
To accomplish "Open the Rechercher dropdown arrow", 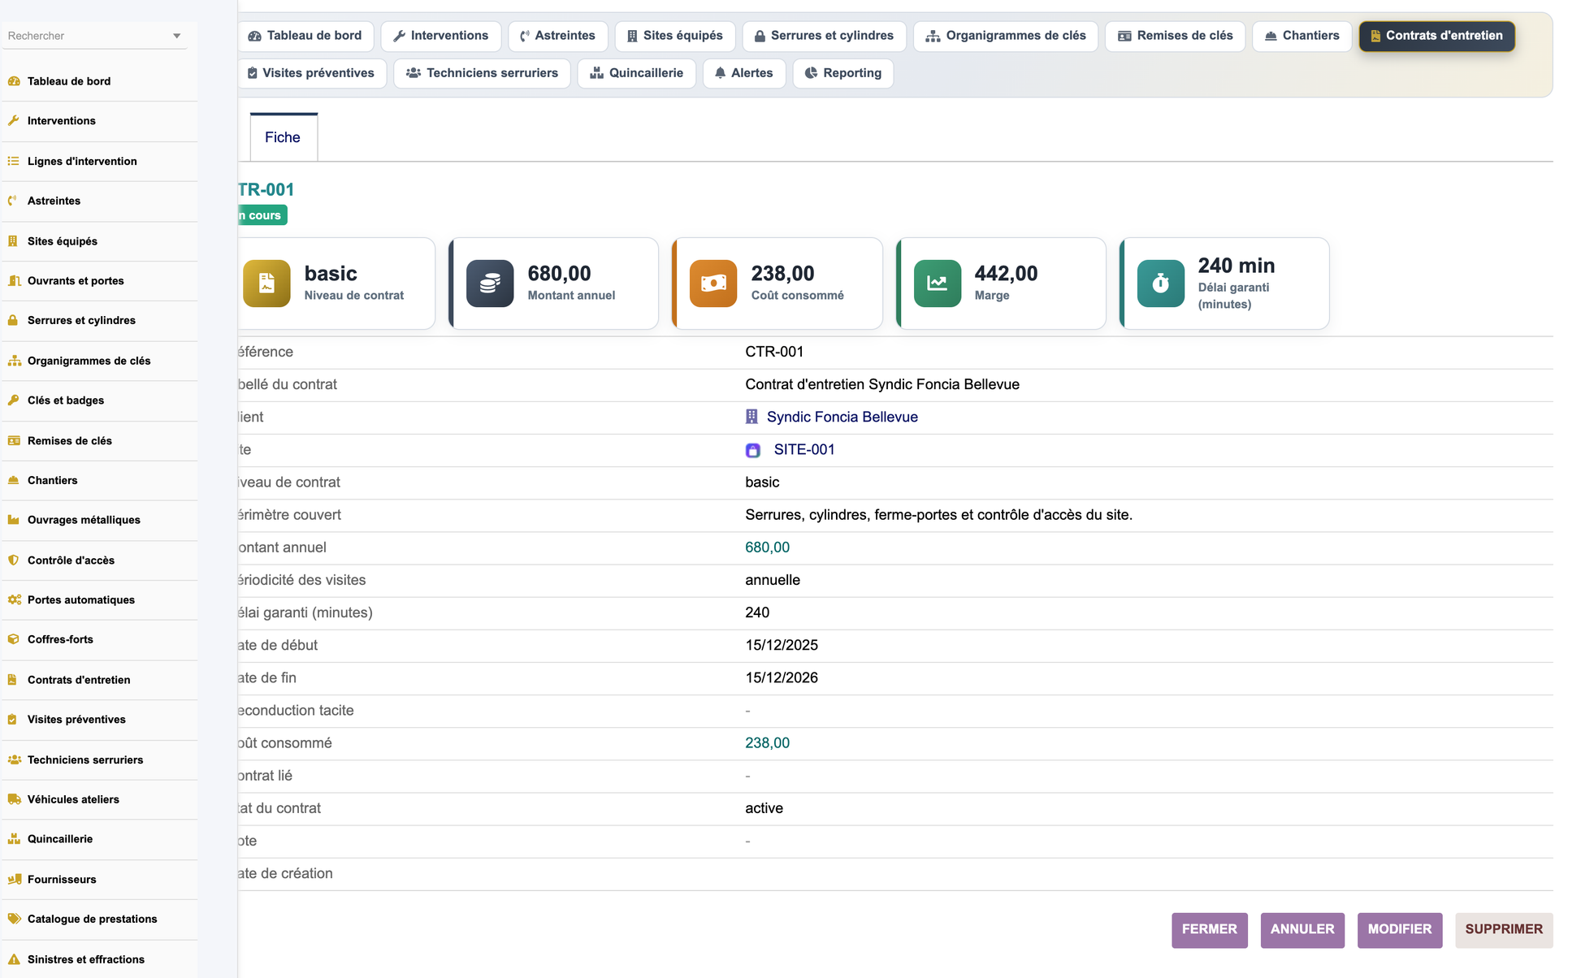I will click(177, 36).
